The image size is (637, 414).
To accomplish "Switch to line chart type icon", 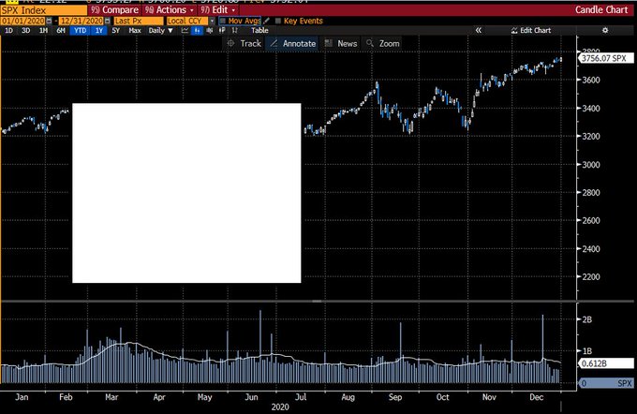I will pos(185,30).
